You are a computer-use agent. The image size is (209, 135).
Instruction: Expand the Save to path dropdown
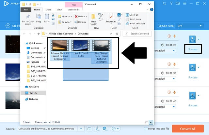point(81,128)
